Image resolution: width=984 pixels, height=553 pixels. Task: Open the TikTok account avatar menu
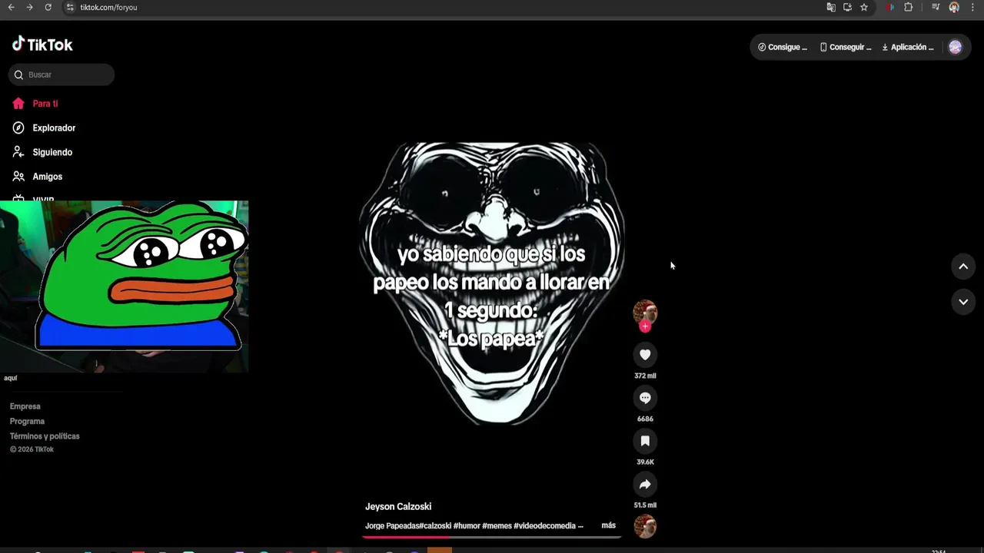955,47
